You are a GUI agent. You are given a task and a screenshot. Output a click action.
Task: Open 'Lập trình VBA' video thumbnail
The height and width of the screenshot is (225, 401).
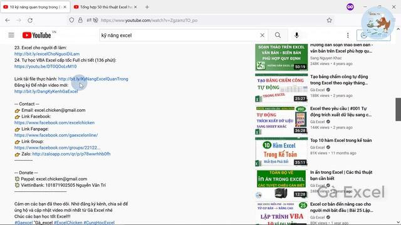tap(281, 213)
